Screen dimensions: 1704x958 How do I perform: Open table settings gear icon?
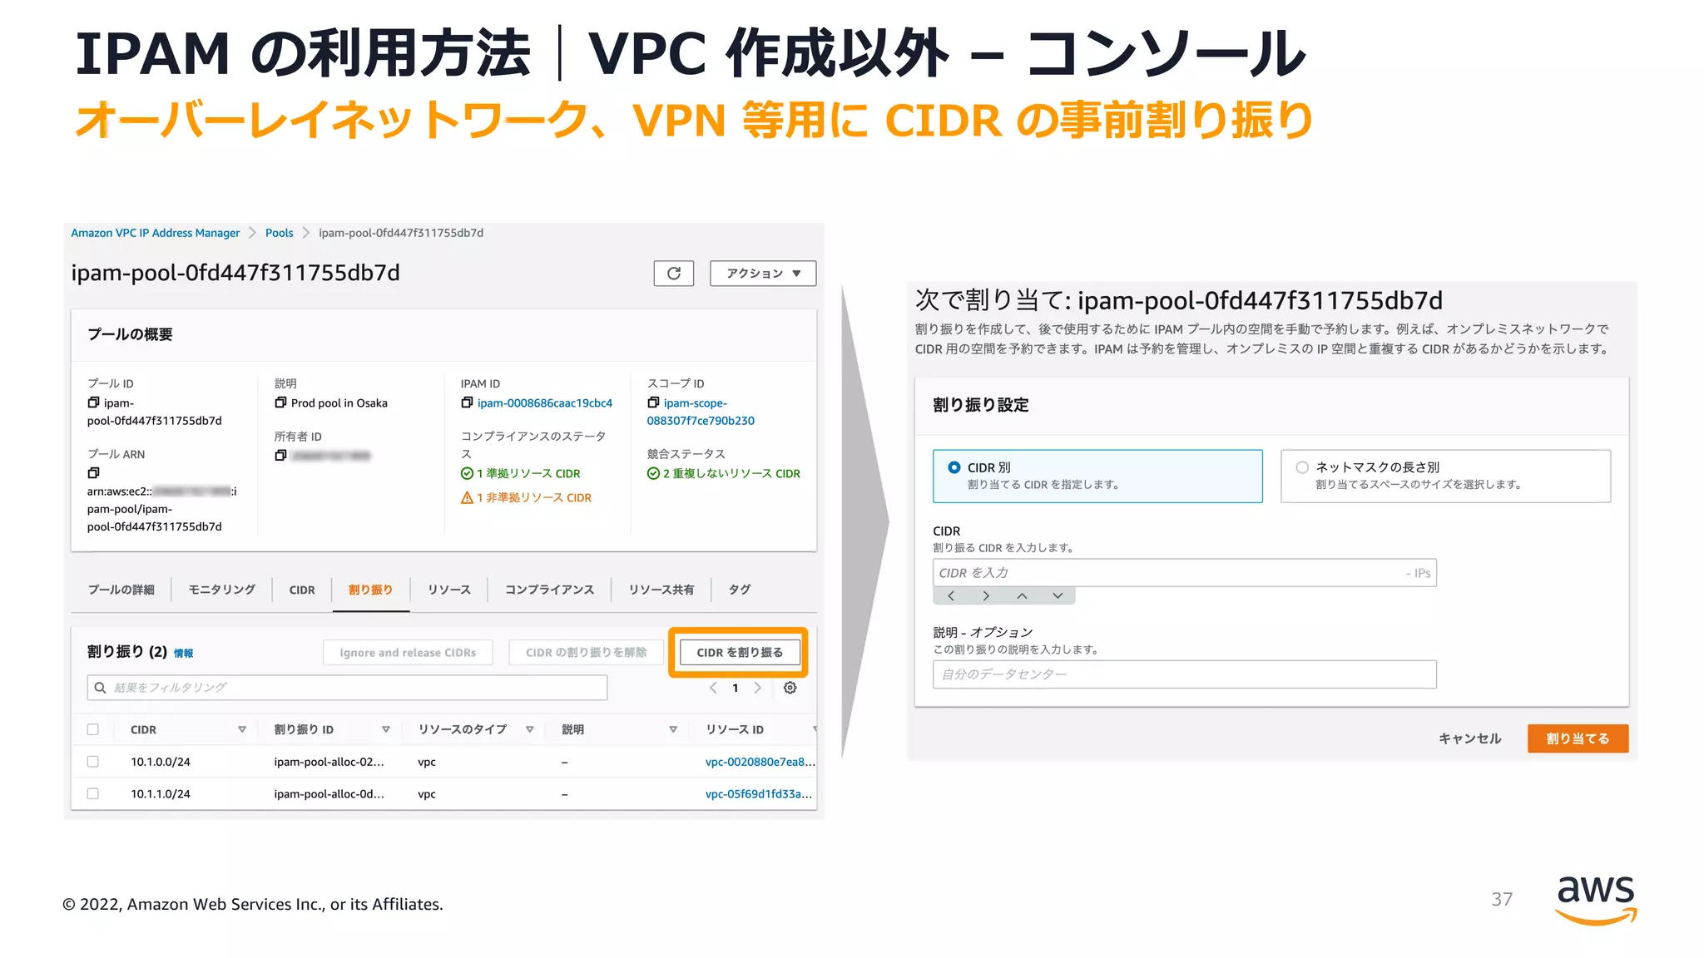[x=790, y=688]
